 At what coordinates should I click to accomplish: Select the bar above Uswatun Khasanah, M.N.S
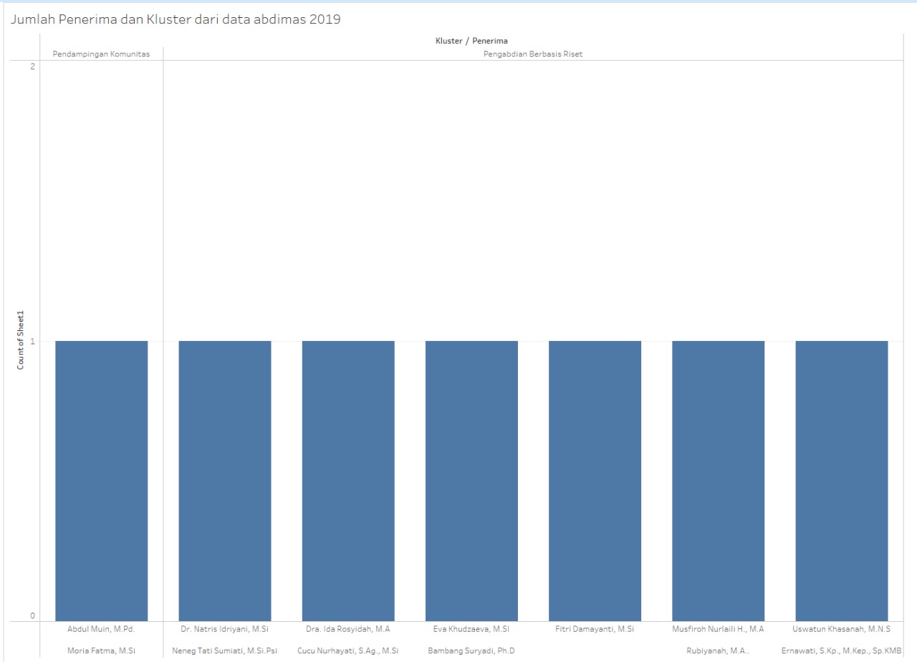[842, 480]
